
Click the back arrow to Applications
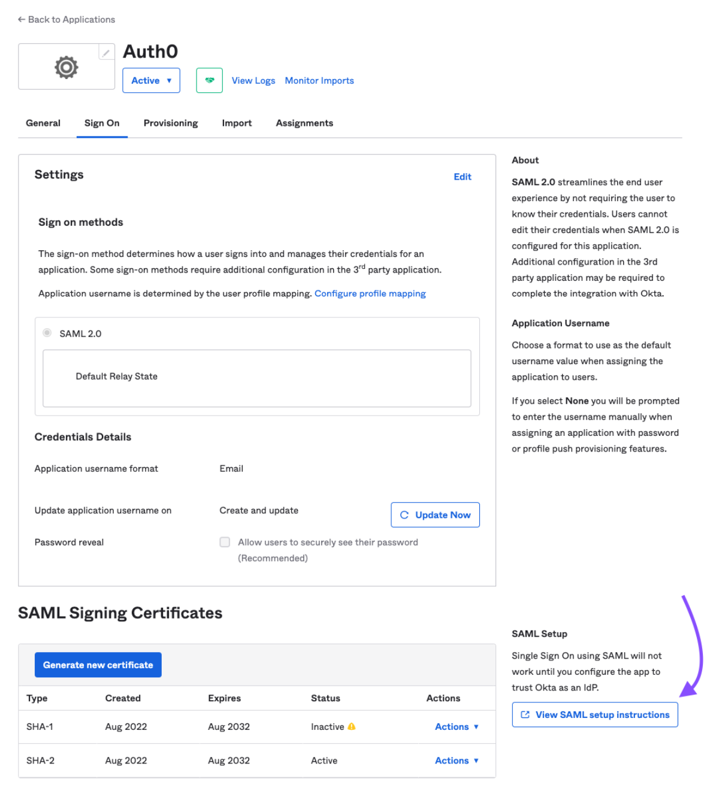coord(22,20)
